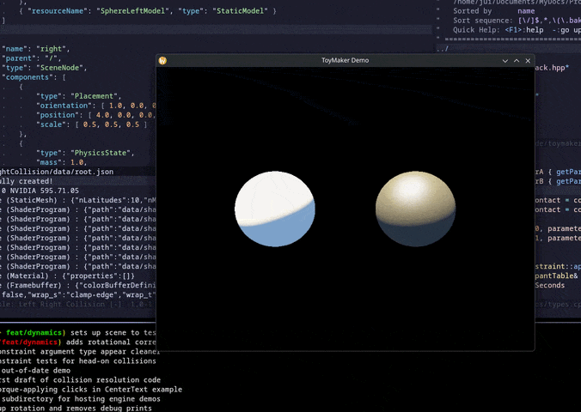Click the "scale": [ 0.5, 0.5, 0.5 ] line
This screenshot has height=412, width=581.
pos(91,124)
